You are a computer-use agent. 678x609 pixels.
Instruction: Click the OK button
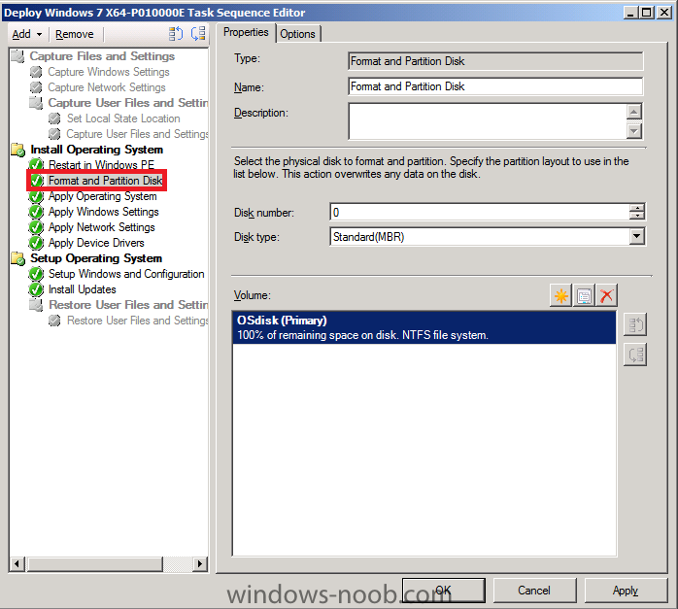click(x=444, y=590)
